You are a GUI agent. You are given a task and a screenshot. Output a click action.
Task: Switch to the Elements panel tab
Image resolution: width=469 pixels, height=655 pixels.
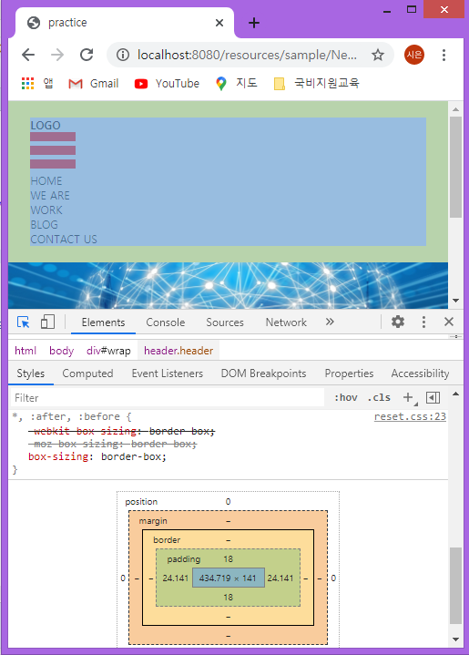coord(103,322)
